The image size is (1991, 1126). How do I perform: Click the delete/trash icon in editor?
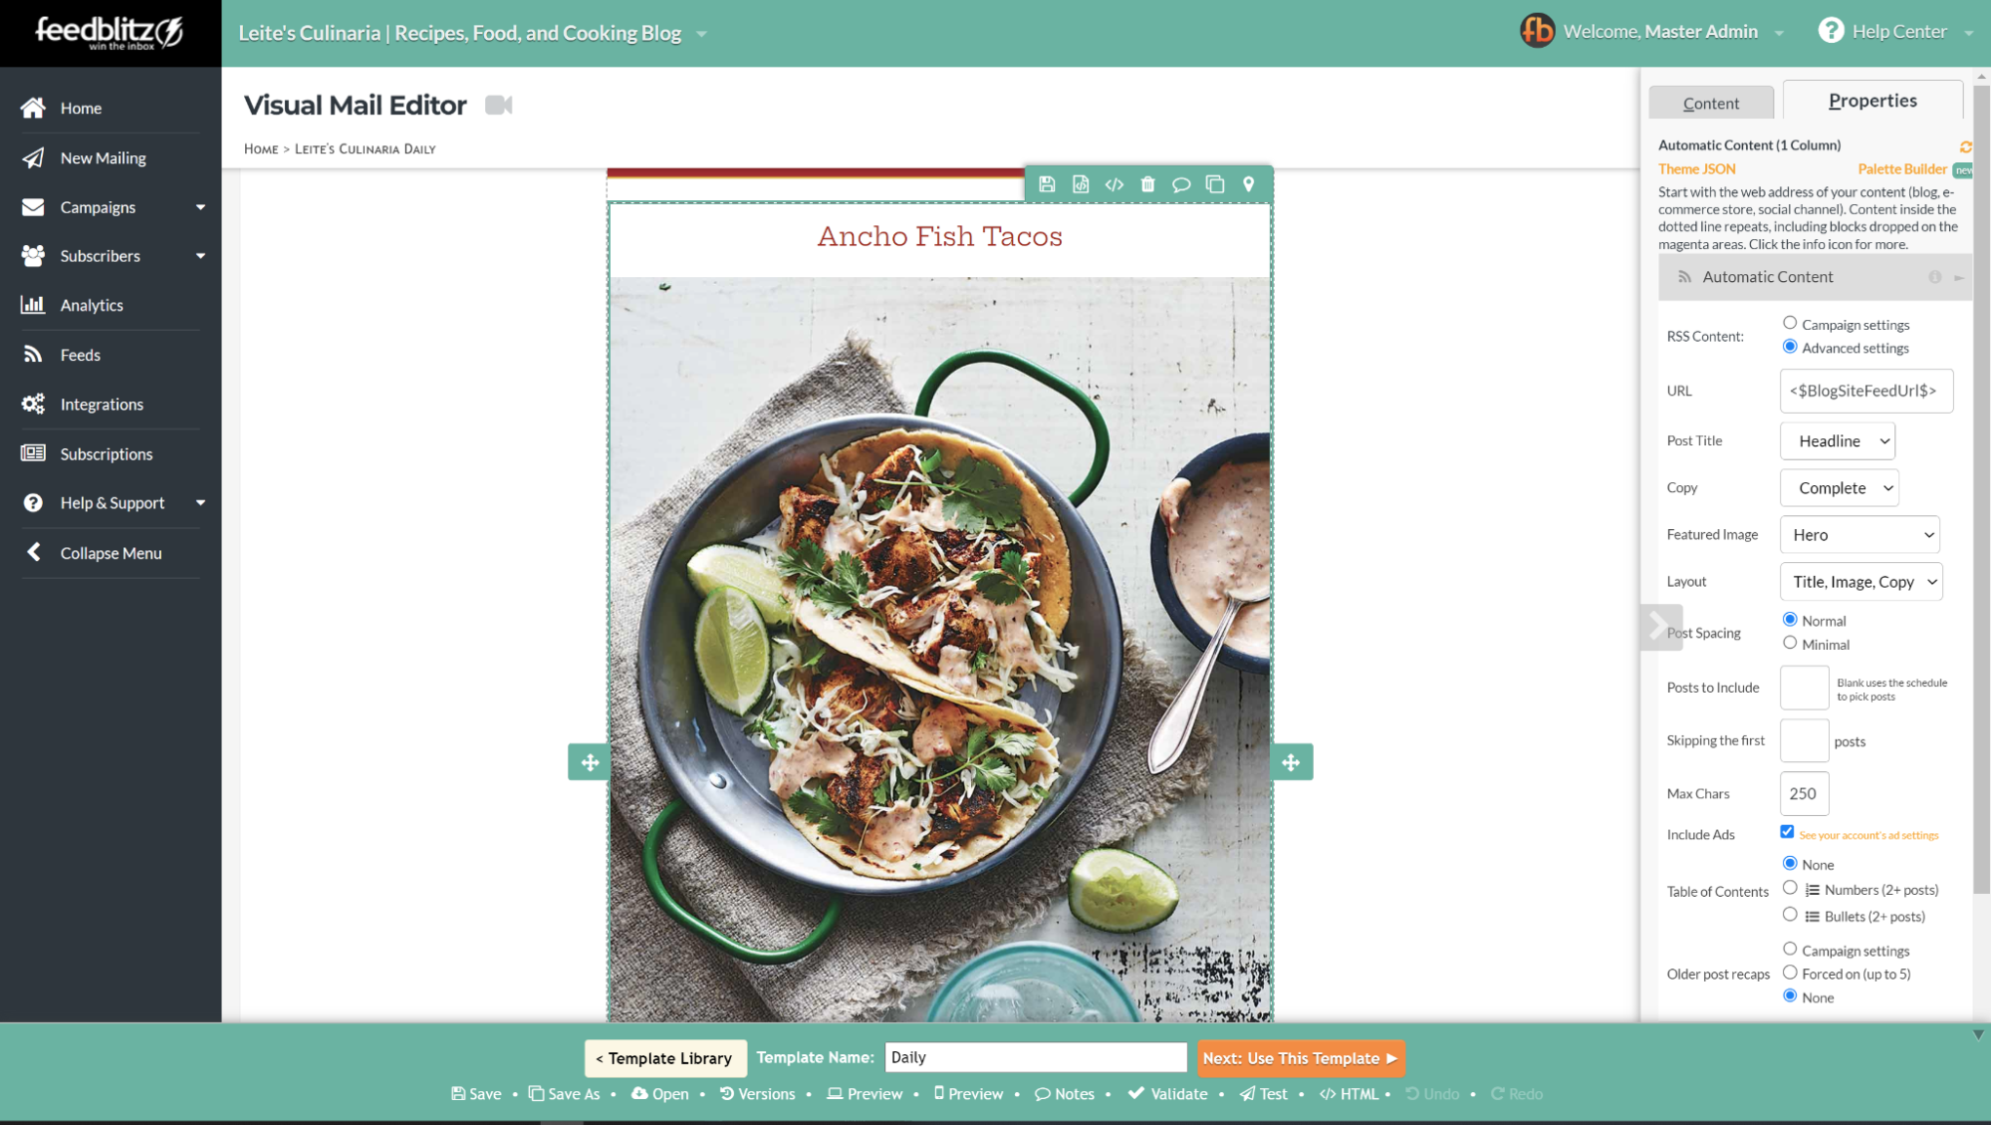(1147, 183)
